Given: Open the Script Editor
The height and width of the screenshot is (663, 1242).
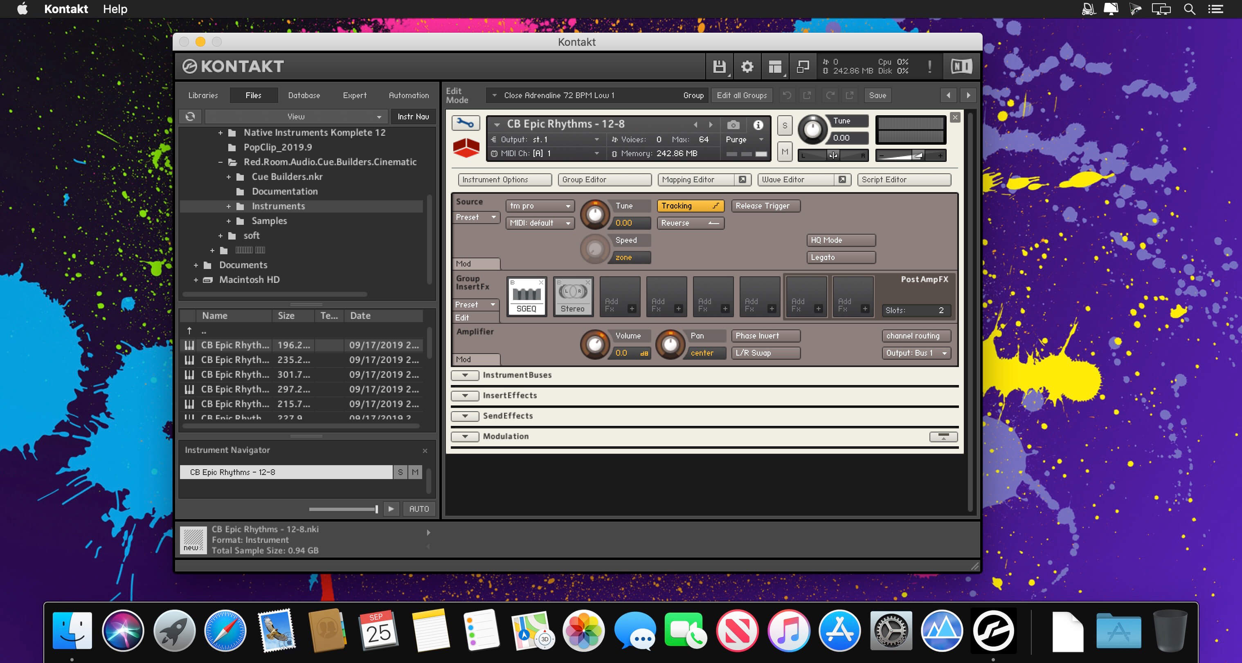Looking at the screenshot, I should [904, 180].
